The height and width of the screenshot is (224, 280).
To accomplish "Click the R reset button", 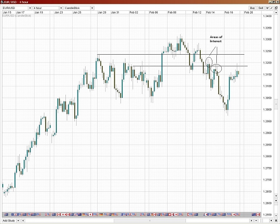I will click(x=276, y=220).
